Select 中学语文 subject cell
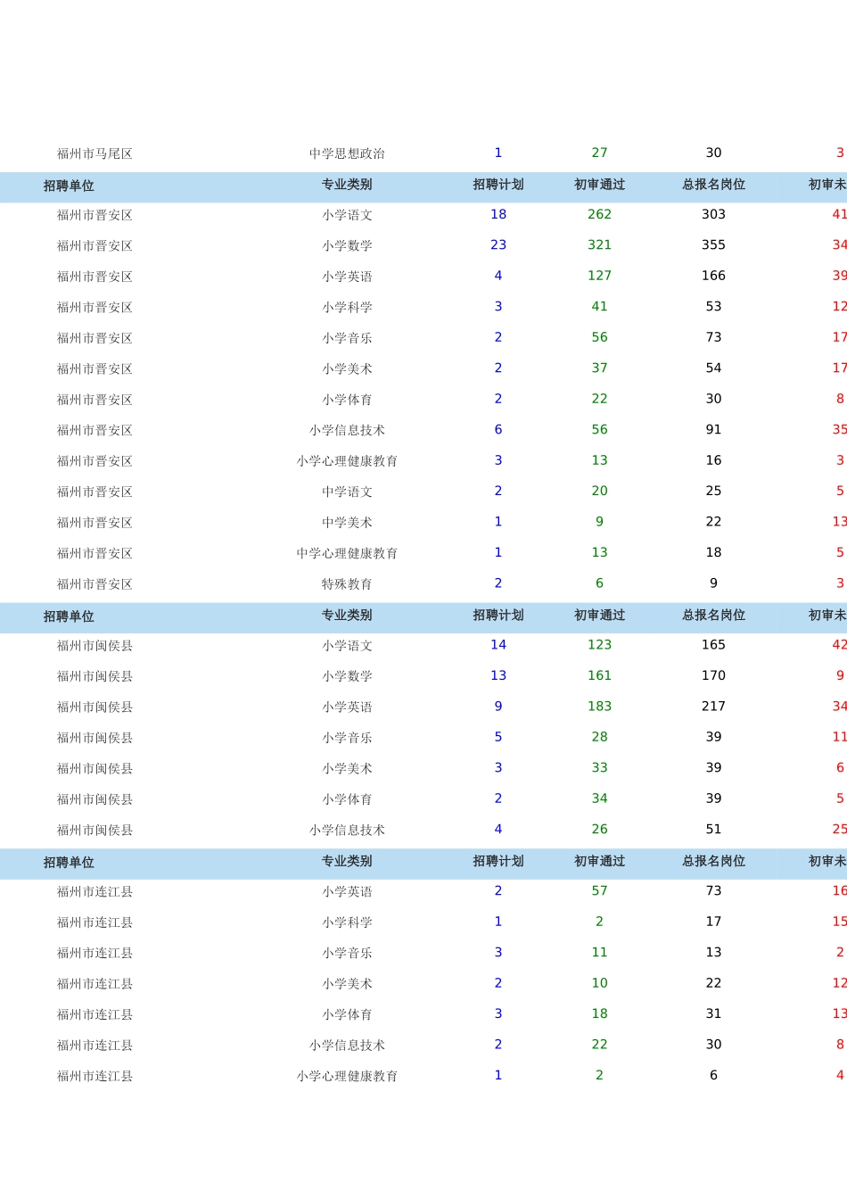Viewport: 847px width, 1199px height. 347,492
